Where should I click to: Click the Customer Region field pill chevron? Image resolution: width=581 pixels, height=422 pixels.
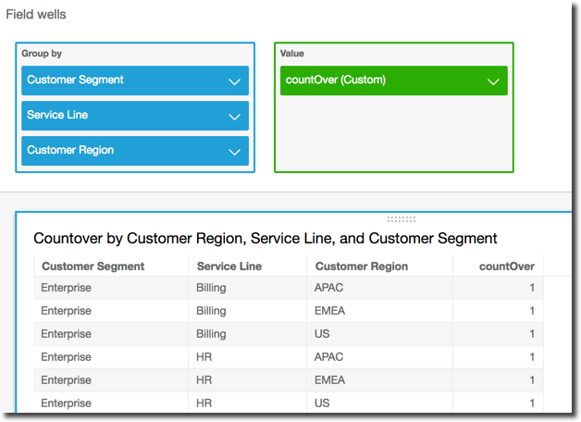click(x=234, y=152)
